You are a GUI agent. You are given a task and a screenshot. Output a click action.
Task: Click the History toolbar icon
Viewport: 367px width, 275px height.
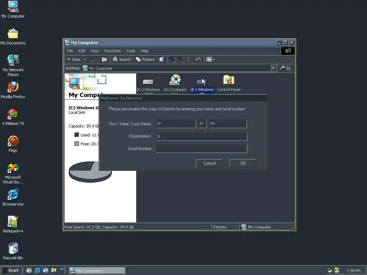click(162, 60)
